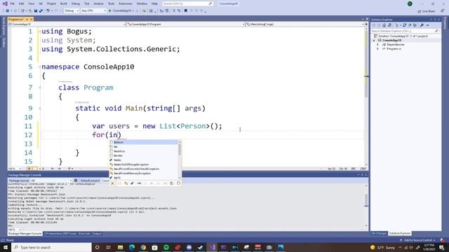
Task: Click the Save All toolbar icon
Action: pos(41,11)
